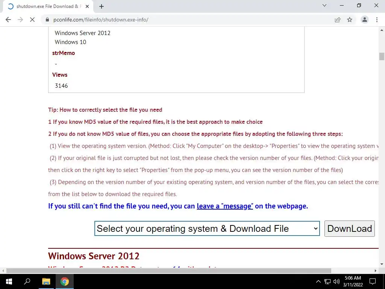385x289 pixels.
Task: Click the Windows Server 2012 heading
Action: (94, 256)
